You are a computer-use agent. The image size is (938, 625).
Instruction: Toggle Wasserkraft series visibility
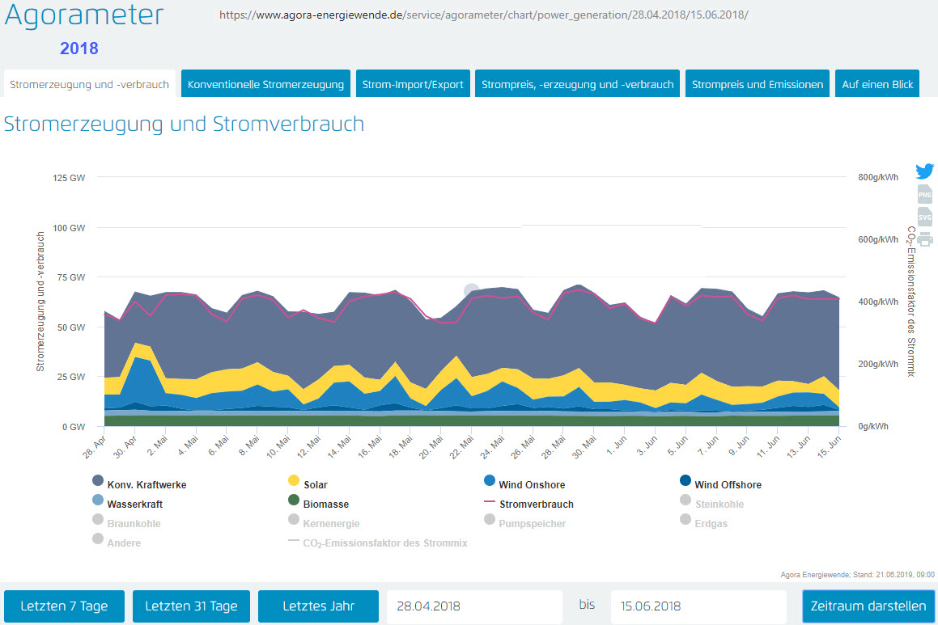135,505
